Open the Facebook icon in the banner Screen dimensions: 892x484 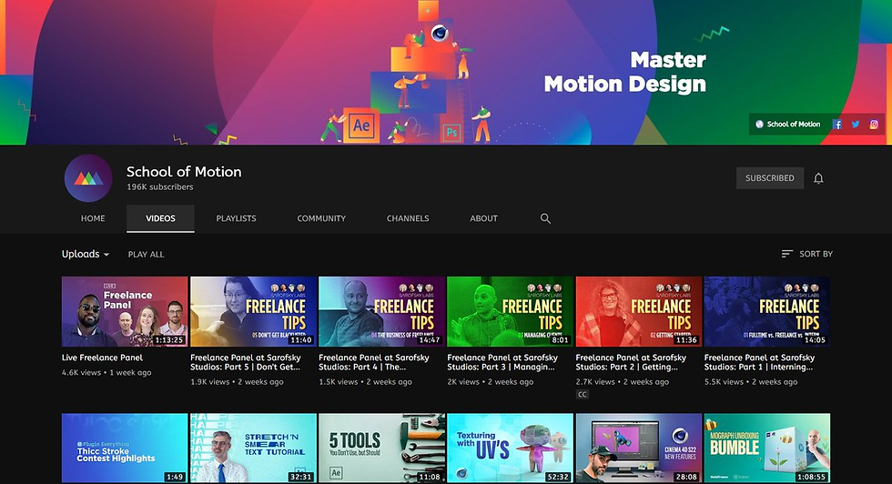(836, 124)
